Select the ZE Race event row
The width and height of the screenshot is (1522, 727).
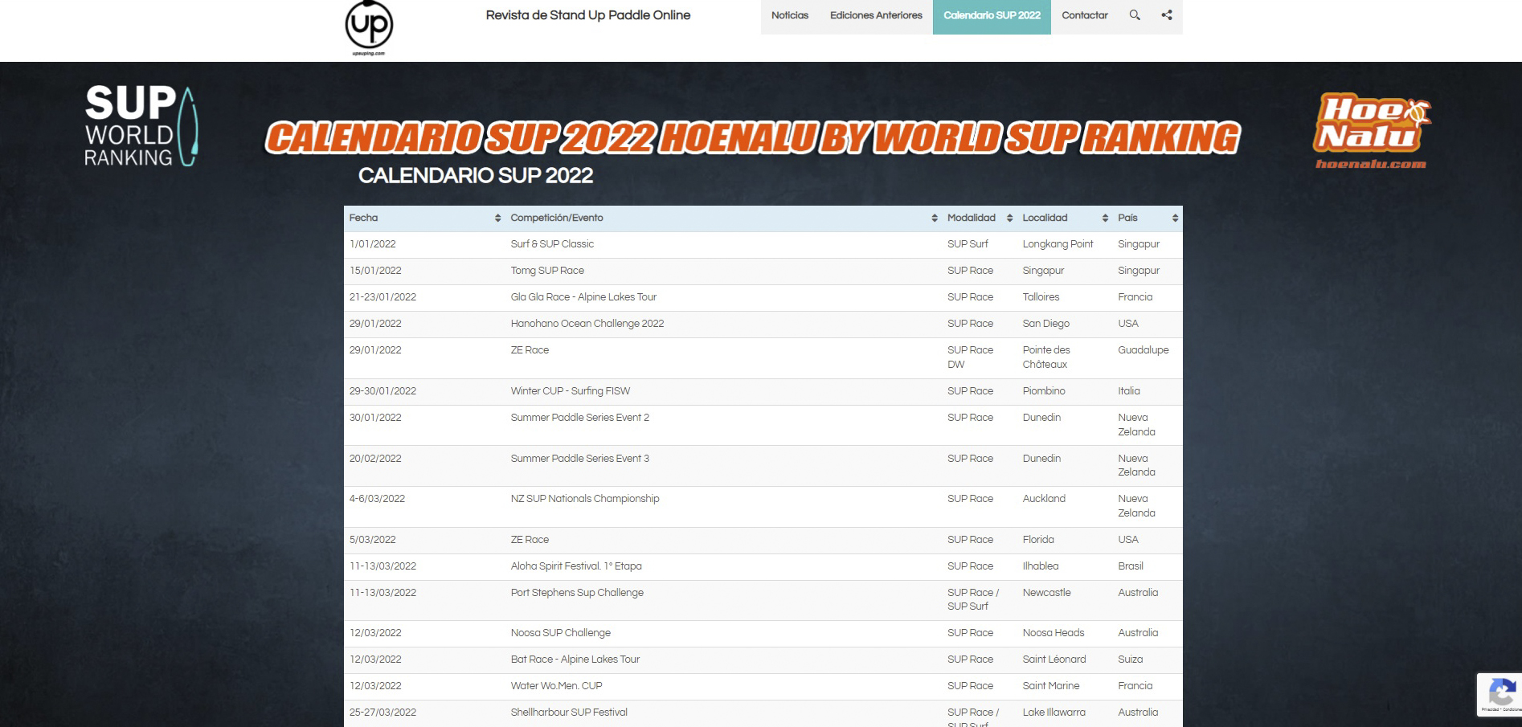coord(530,350)
